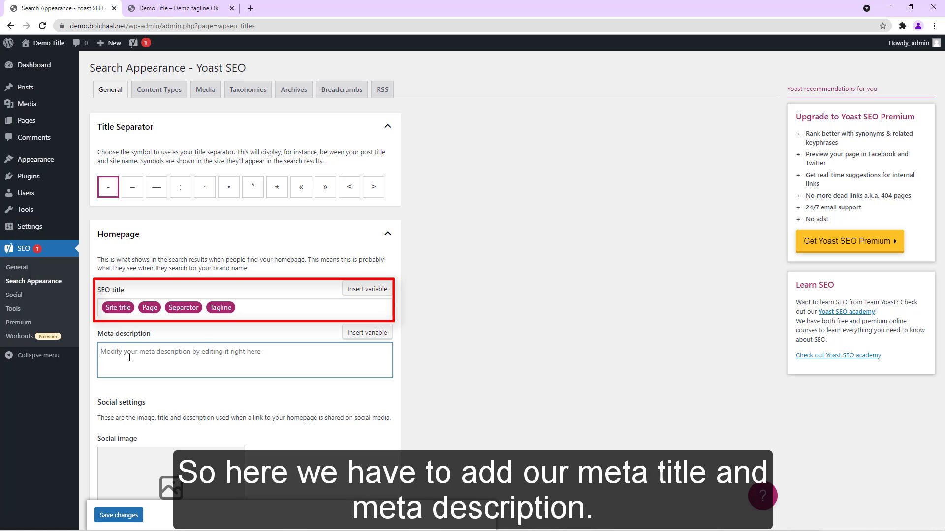The image size is (945, 531).
Task: Focus the meta description text box
Action: [245, 360]
